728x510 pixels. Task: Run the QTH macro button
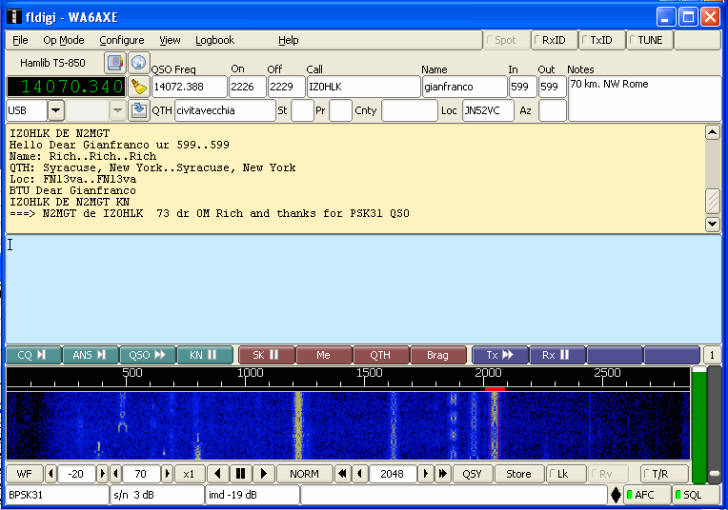pos(381,355)
